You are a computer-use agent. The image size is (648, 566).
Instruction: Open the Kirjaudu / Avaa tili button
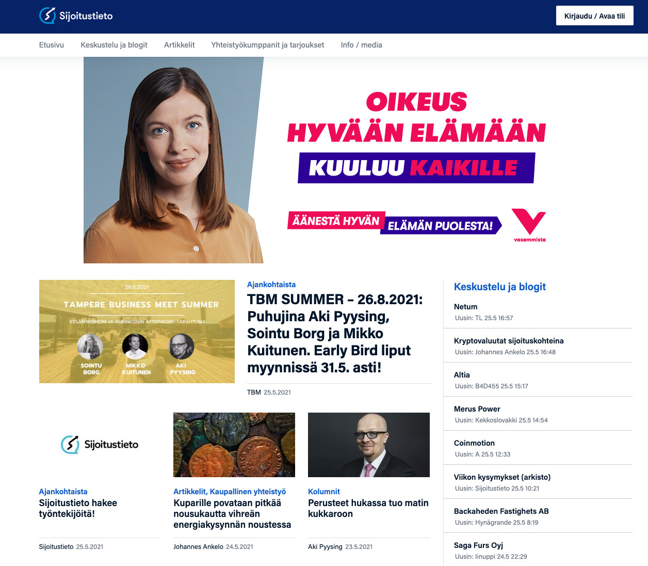point(594,16)
